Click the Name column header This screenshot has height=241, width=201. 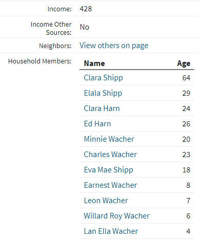pos(94,63)
